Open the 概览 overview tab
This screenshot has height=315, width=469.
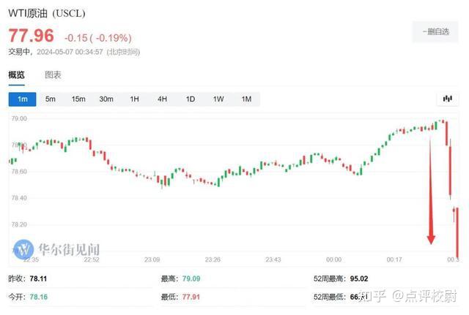pos(16,75)
